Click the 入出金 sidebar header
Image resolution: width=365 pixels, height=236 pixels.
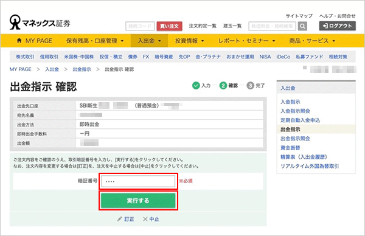click(288, 88)
